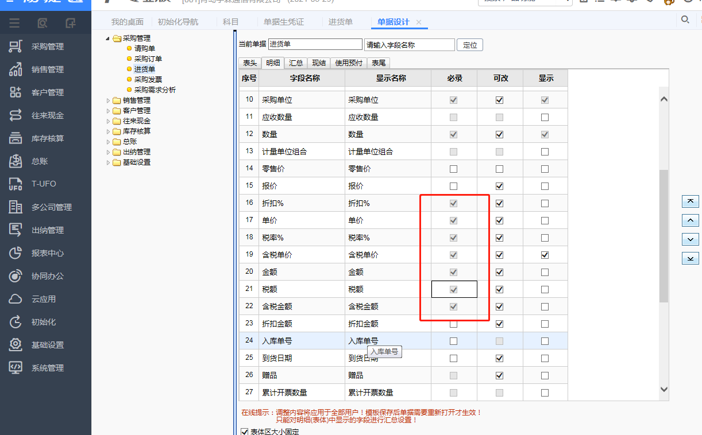Collapse the 采购管理 tree folder
The image size is (702, 435).
point(107,38)
